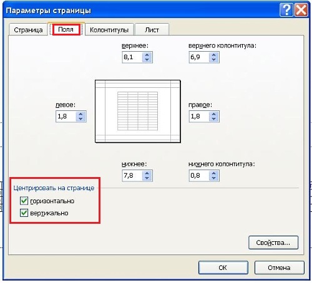Switch to the Страница tab
Image resolution: width=312 pixels, height=283 pixels.
coord(28,30)
